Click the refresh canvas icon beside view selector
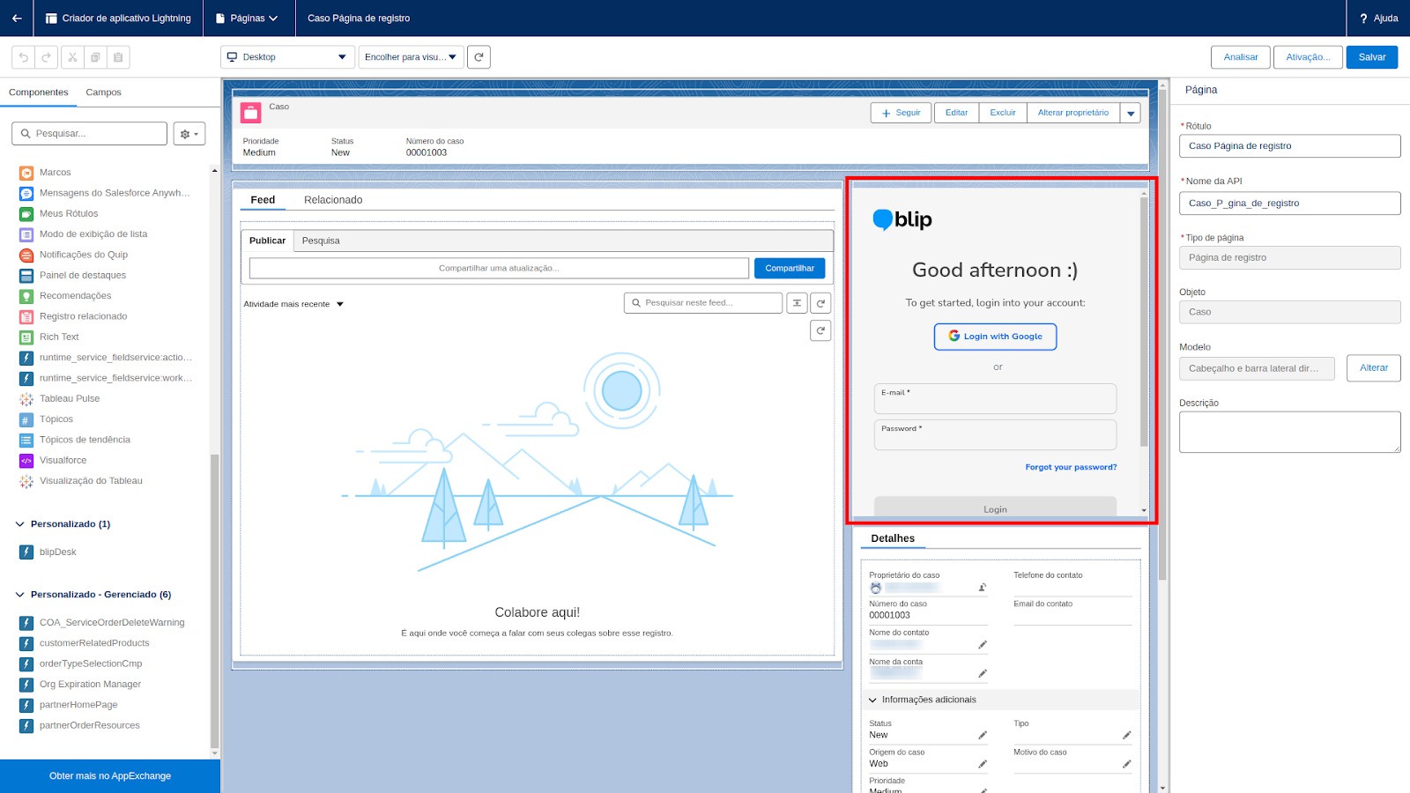Viewport: 1410px width, 793px height. pyautogui.click(x=479, y=57)
